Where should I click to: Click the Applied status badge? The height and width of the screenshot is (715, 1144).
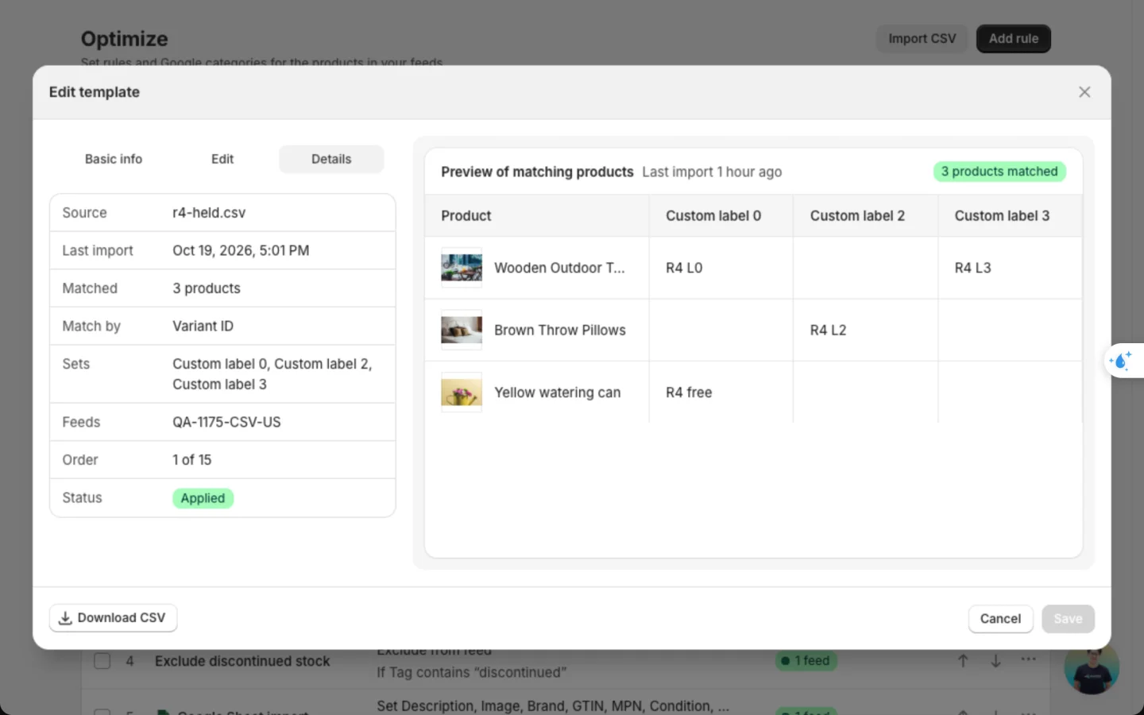pos(203,498)
